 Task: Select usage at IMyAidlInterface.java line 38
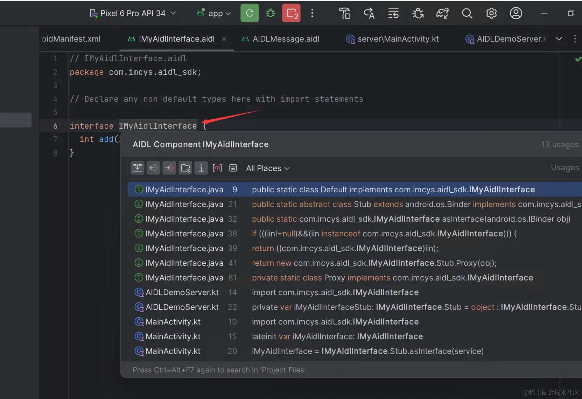pyautogui.click(x=355, y=234)
